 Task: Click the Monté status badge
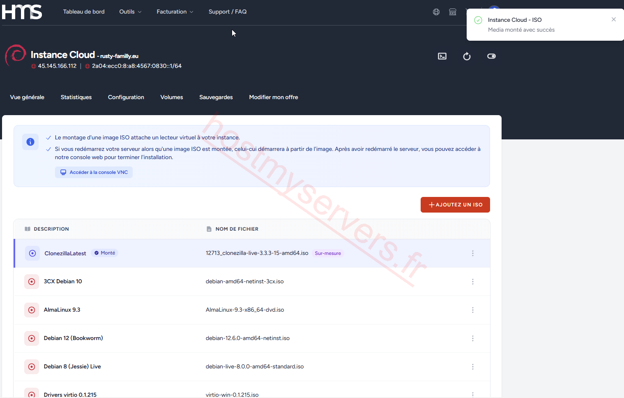[x=105, y=253]
